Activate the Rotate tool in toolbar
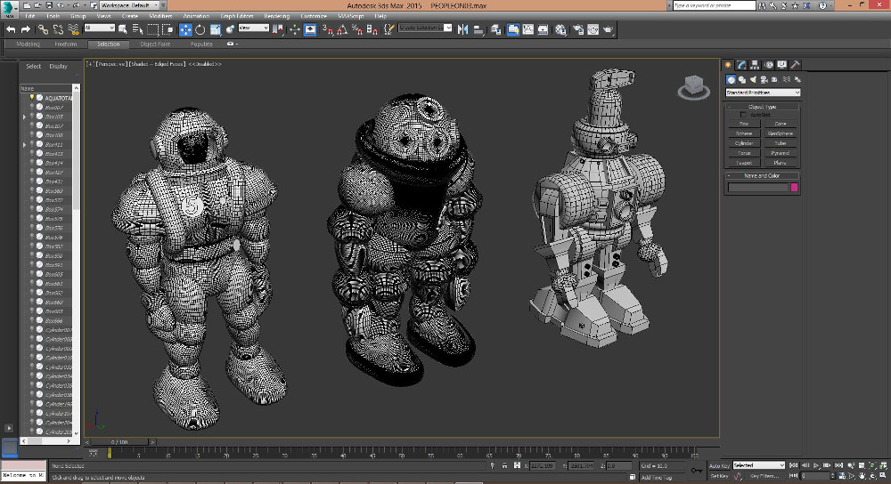The image size is (891, 484). (200, 29)
